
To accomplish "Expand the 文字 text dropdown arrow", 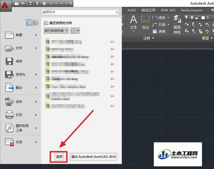I will [x=133, y=31].
